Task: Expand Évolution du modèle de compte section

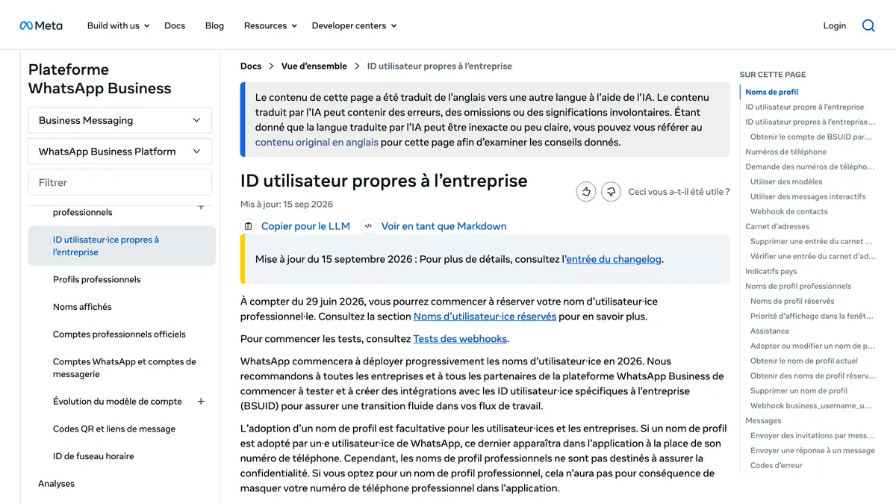Action: click(201, 402)
